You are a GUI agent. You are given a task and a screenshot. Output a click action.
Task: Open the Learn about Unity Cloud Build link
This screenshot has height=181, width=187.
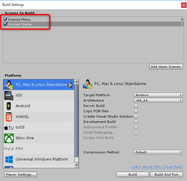[x=157, y=167]
